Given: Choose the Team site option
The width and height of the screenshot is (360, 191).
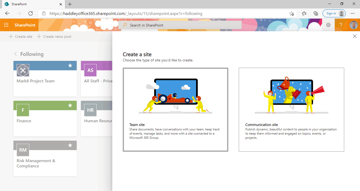Looking at the screenshot, I should pos(176,110).
